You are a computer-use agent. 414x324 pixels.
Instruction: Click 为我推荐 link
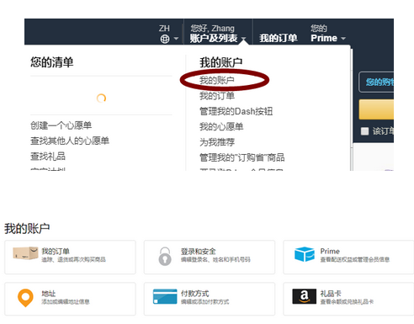tap(217, 142)
